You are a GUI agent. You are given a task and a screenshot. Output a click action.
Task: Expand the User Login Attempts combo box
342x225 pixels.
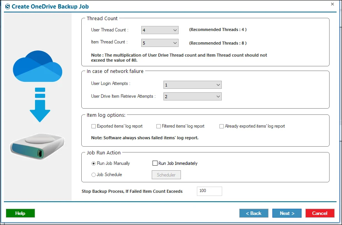(192, 85)
